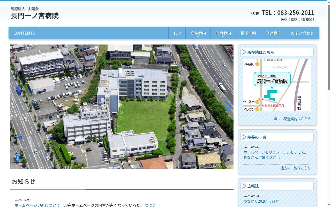Open the TOP menu item
Screen dimensions: 331x207
177,33
